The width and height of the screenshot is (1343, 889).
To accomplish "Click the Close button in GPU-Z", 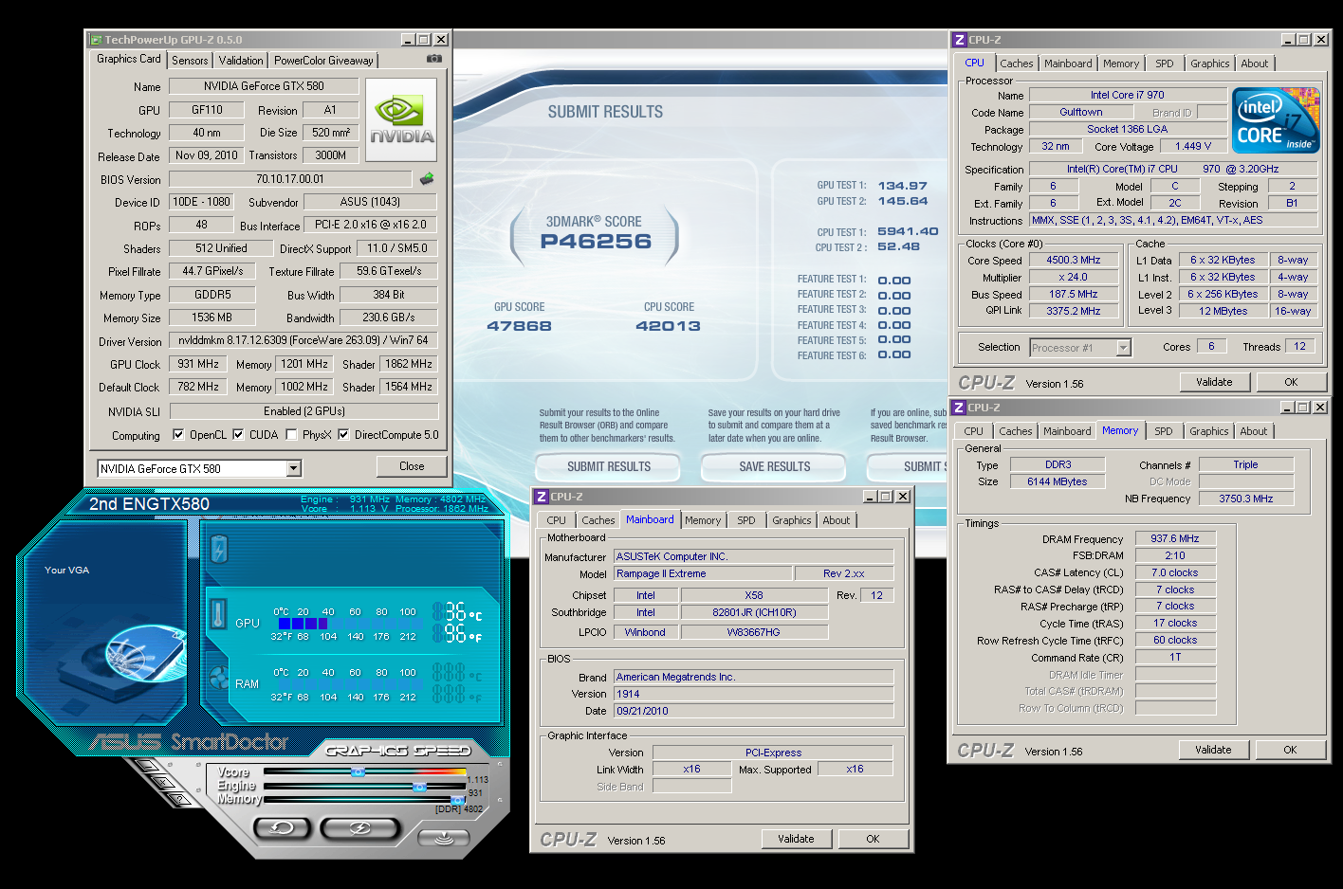I will 412,466.
